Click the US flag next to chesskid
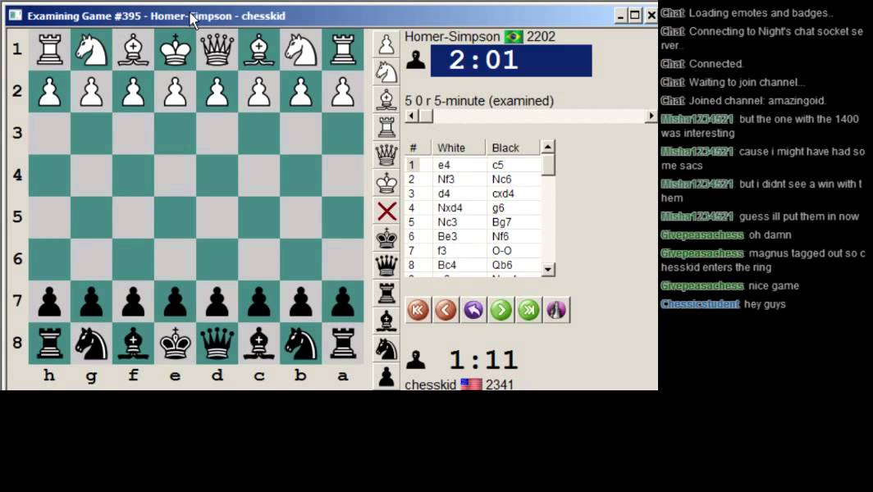873x492 pixels. click(x=471, y=384)
